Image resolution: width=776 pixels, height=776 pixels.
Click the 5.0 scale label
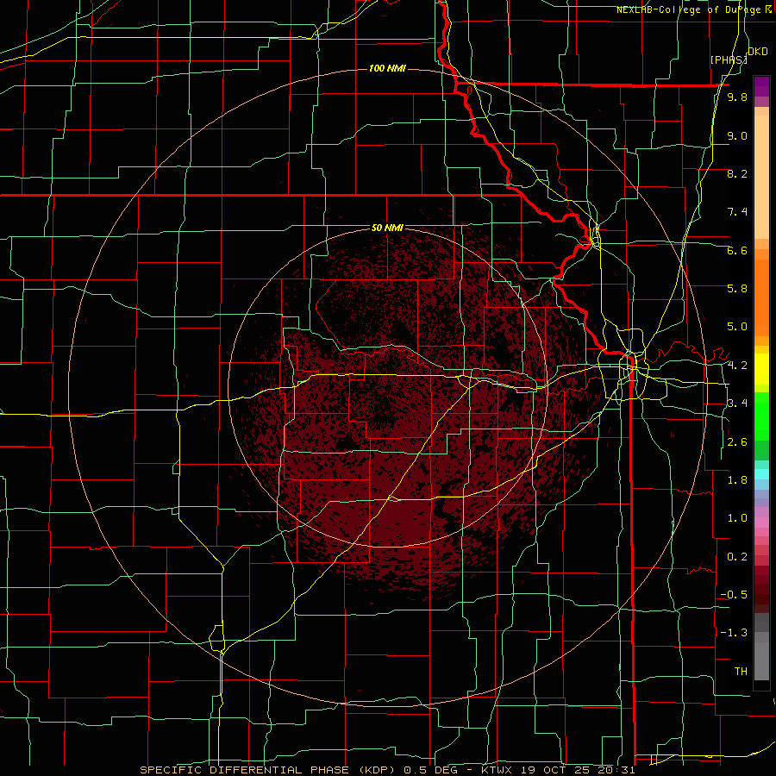737,327
